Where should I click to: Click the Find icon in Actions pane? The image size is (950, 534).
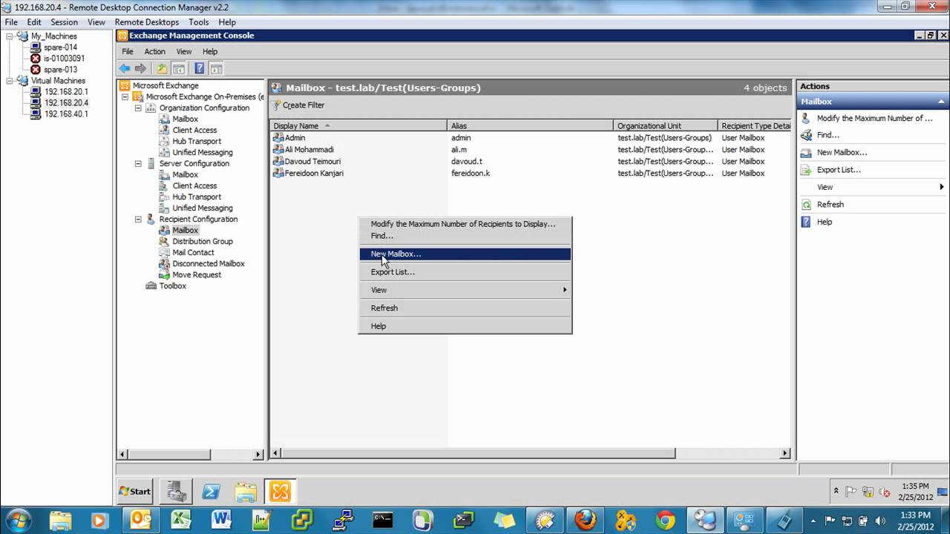pyautogui.click(x=806, y=136)
